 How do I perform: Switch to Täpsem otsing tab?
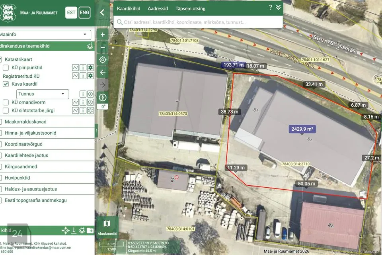[x=190, y=8]
